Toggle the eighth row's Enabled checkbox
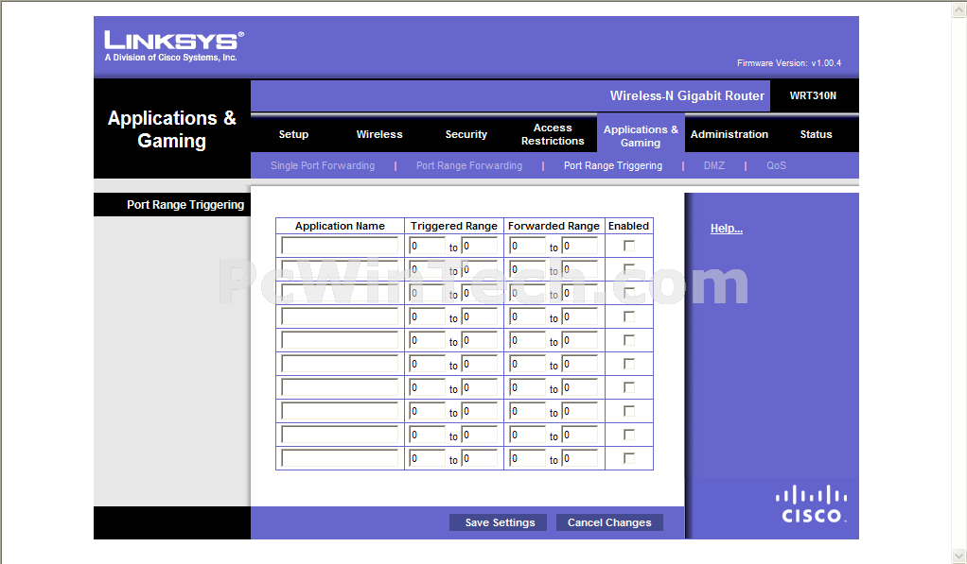 tap(629, 411)
